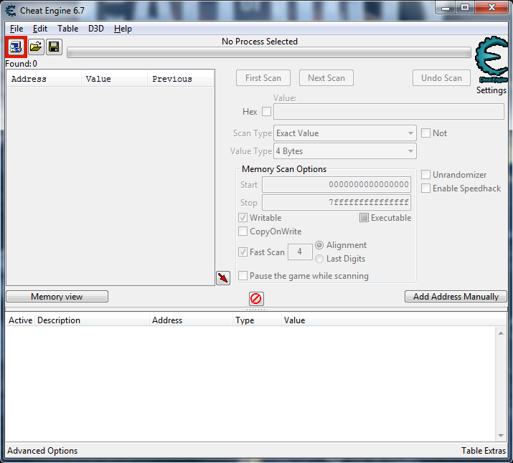This screenshot has width=513, height=463.
Task: Open the Edit menu
Action: click(x=40, y=29)
